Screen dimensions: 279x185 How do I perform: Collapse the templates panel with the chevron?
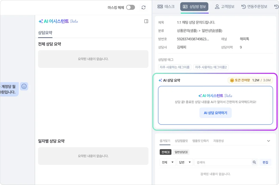tap(268, 141)
